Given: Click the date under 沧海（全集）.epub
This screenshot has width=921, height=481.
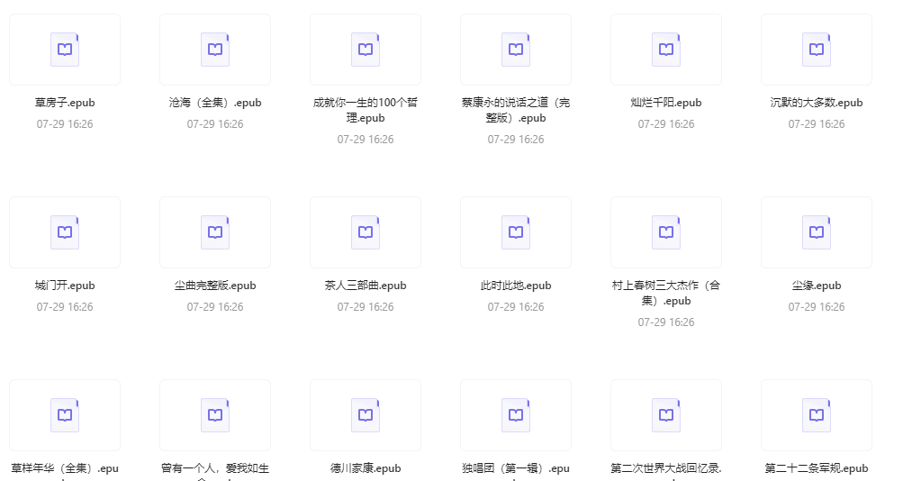Looking at the screenshot, I should tap(215, 124).
